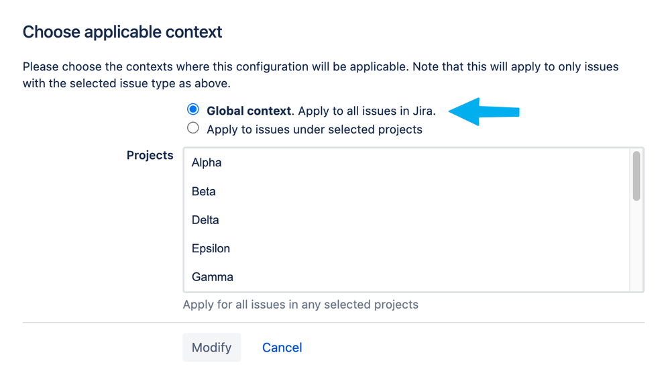Click the bold 'Global context' label text

tap(249, 111)
